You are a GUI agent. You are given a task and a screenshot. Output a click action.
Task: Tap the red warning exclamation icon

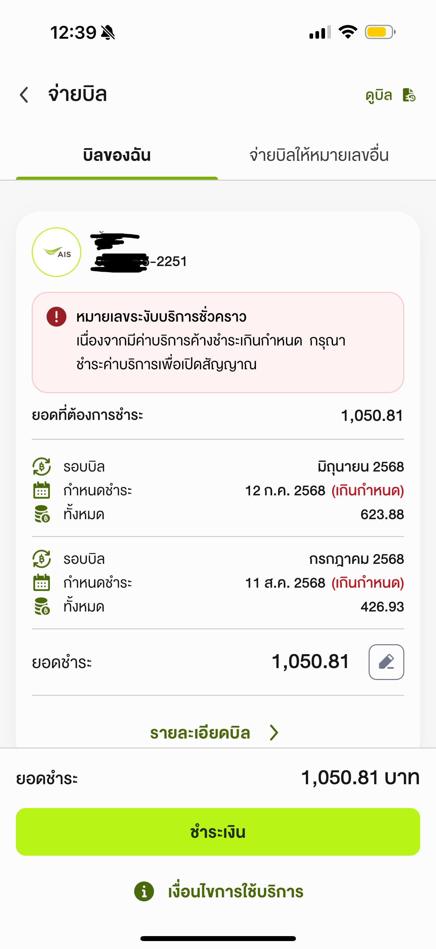56,316
